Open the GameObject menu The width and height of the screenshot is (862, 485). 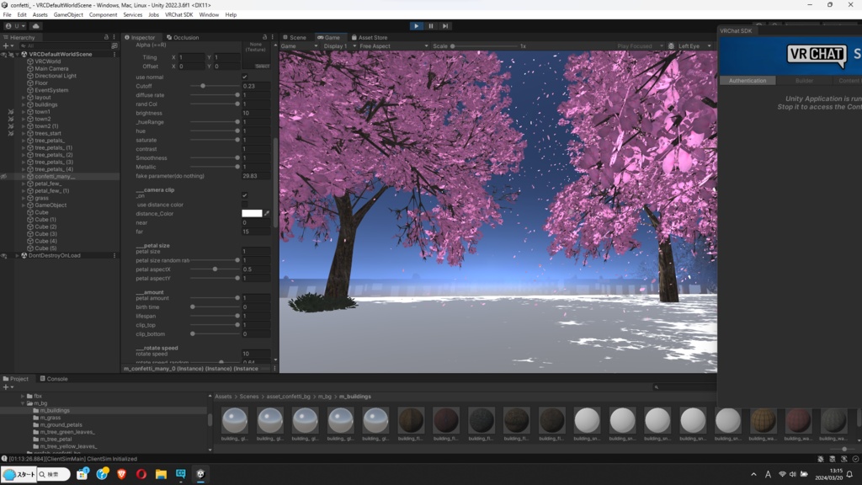click(68, 15)
